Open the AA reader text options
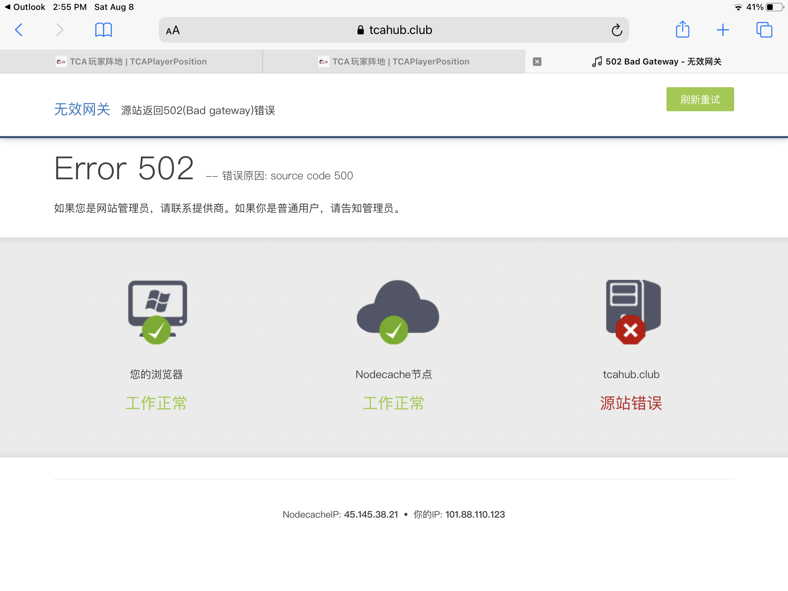Screen dimensions: 788x591 (x=173, y=30)
